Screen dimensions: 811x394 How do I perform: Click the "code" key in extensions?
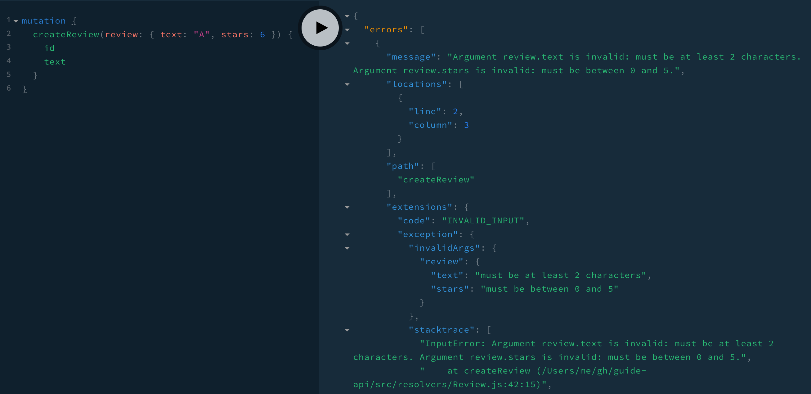tap(414, 221)
